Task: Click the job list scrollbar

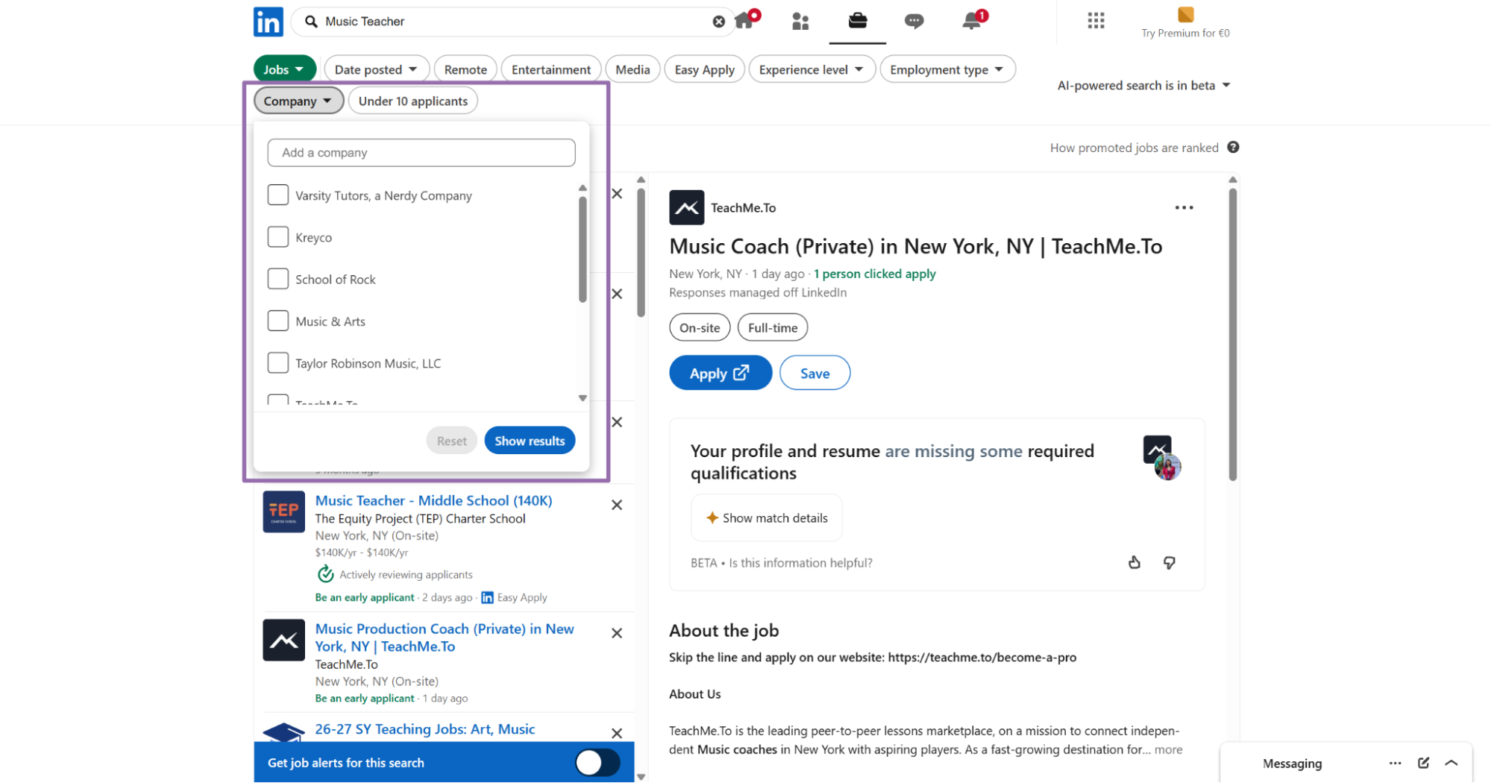Action: (641, 254)
